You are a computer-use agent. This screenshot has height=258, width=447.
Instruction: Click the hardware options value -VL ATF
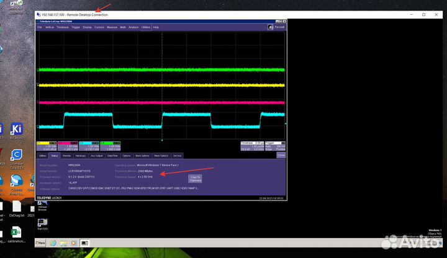73,183
